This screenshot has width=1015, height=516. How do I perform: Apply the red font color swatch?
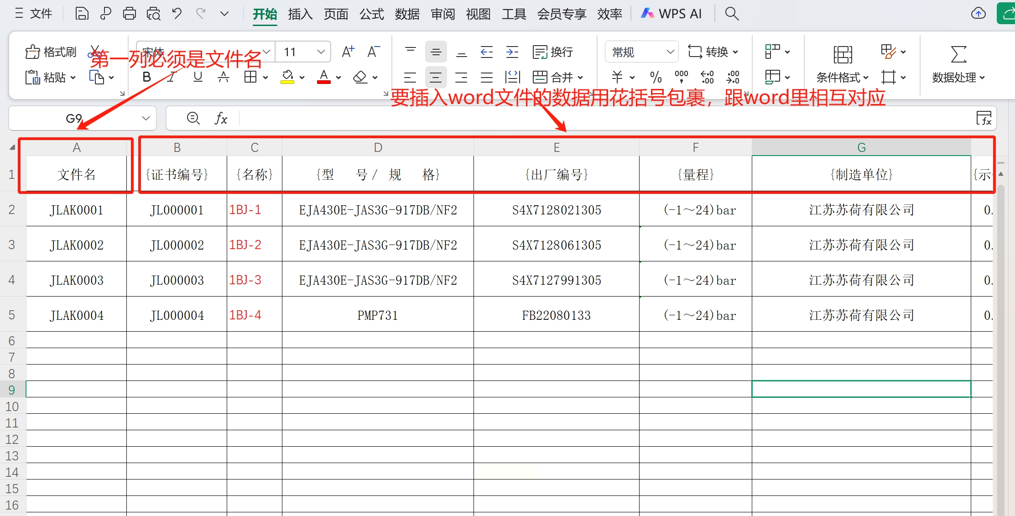324,77
